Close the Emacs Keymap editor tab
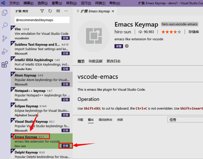This screenshot has width=203, height=159. (113, 11)
